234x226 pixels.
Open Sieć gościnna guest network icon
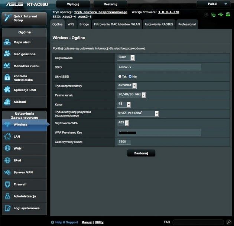pos(7,54)
